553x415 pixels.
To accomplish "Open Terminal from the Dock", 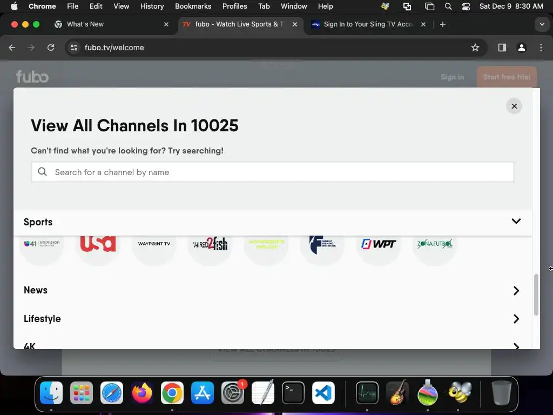I will click(293, 393).
